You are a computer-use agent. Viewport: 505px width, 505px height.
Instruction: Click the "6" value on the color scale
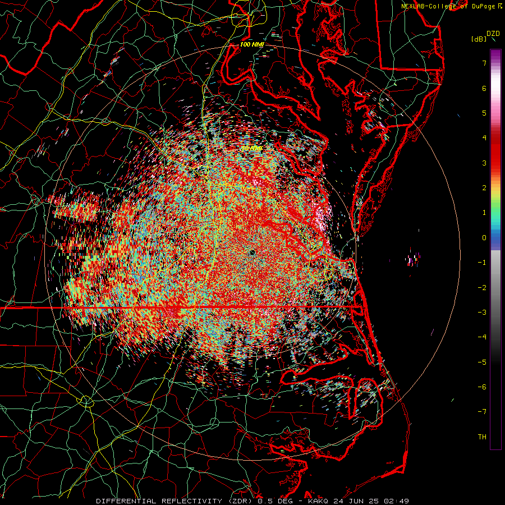tap(484, 88)
